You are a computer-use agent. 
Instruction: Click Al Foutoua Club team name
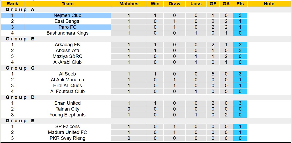67,91
